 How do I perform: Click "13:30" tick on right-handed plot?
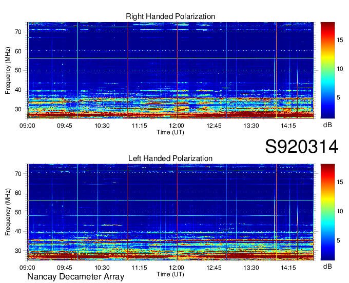pos(251,126)
